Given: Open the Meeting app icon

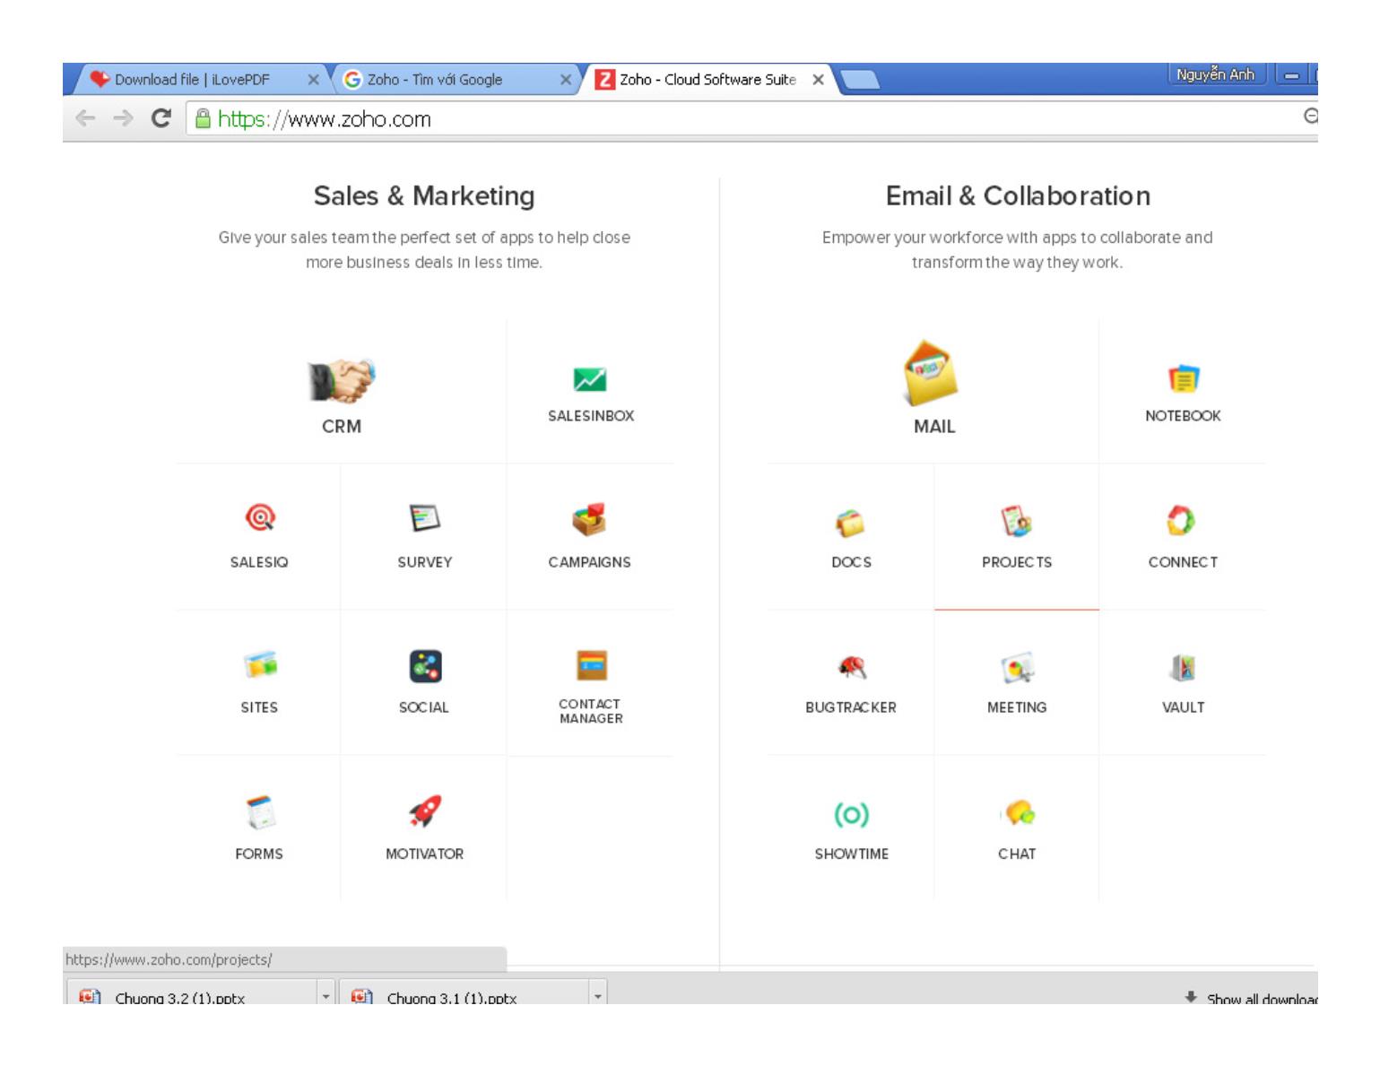Looking at the screenshot, I should 1017,668.
